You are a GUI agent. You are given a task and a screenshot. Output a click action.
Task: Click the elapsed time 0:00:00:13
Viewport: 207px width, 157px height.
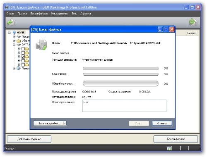[x=89, y=91]
